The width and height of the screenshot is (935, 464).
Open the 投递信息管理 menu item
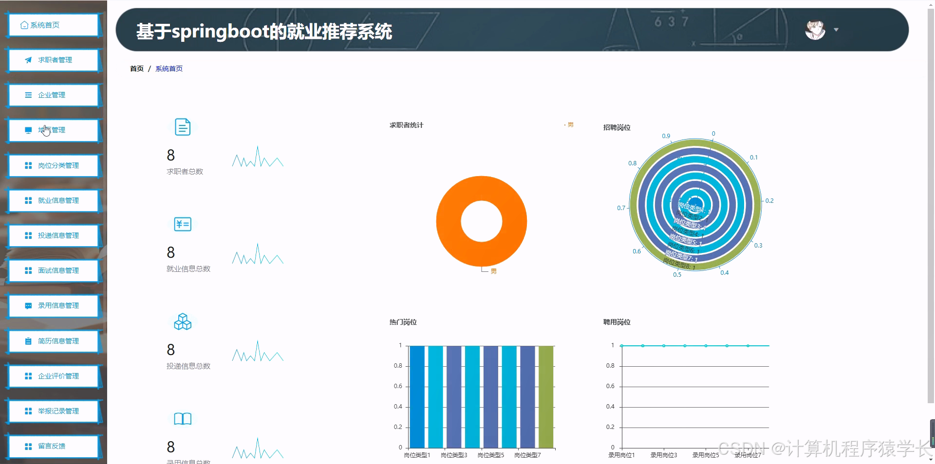pos(53,235)
